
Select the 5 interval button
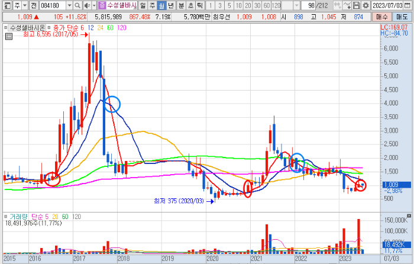click(229, 5)
